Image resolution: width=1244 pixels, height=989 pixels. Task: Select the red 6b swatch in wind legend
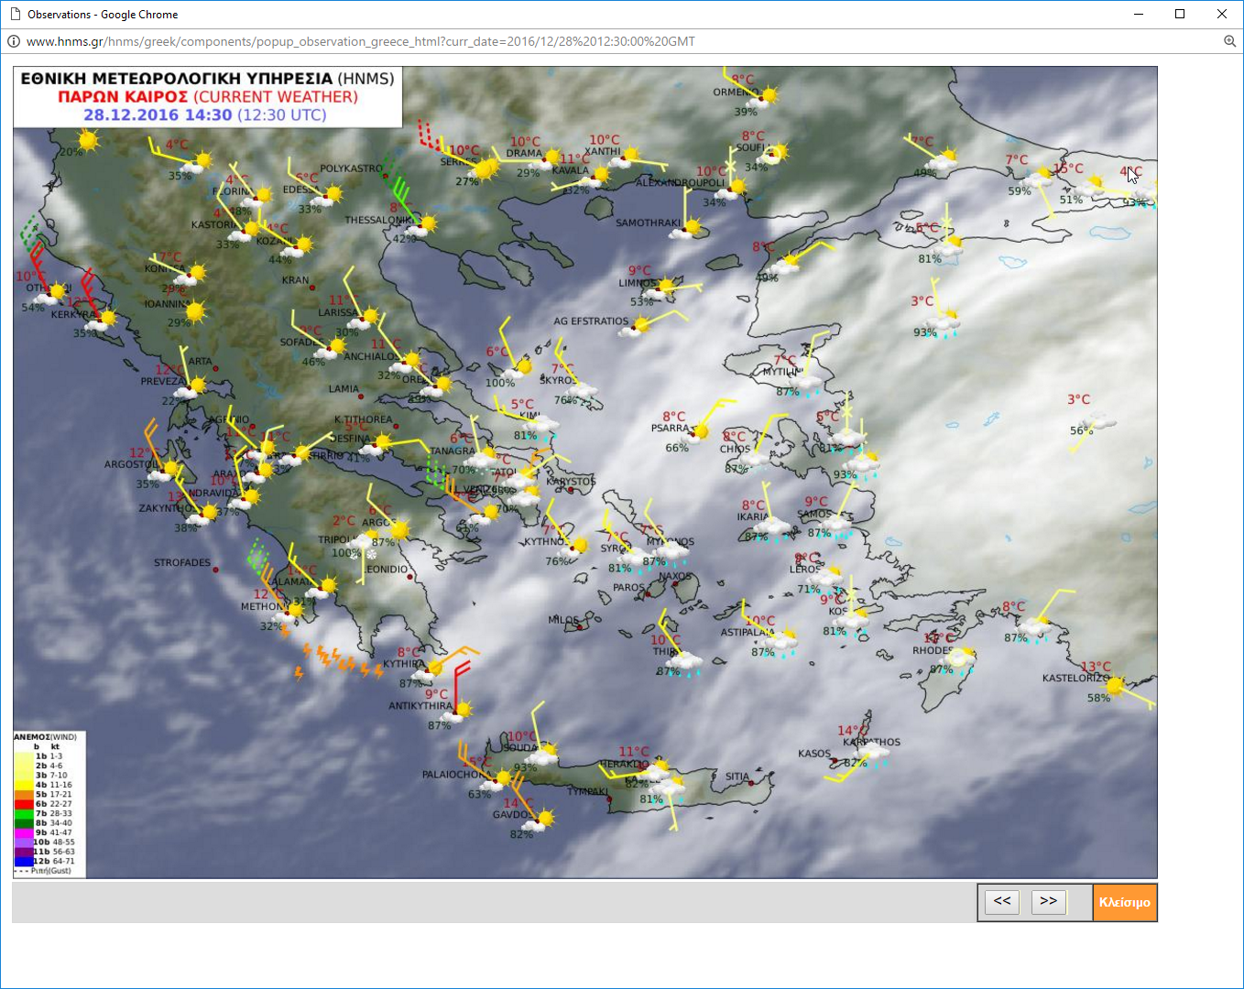point(24,804)
